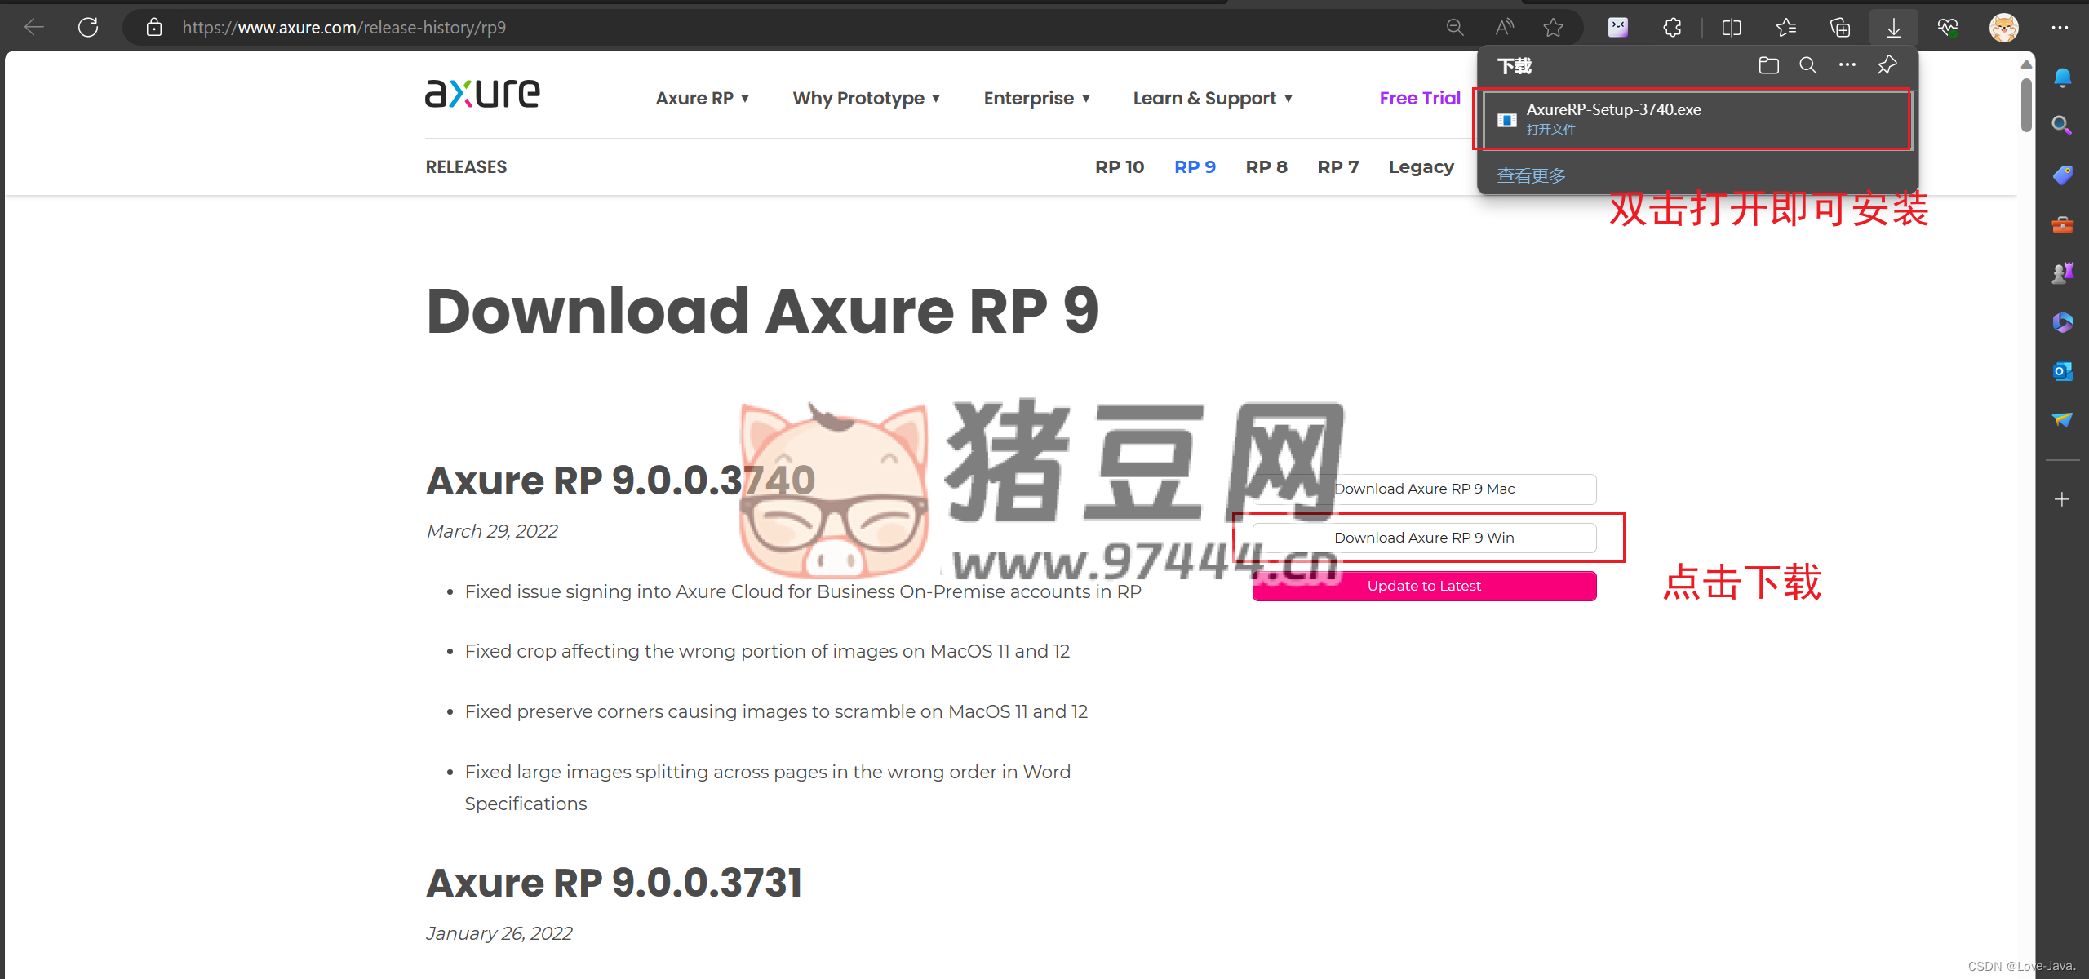Open the Extensions puzzle icon
The image size is (2089, 979).
pos(1672,28)
